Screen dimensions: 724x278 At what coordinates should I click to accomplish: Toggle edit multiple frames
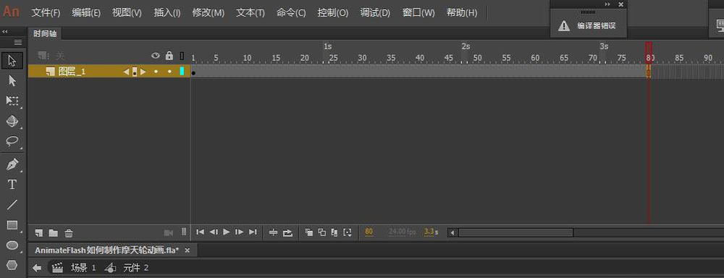tap(334, 232)
